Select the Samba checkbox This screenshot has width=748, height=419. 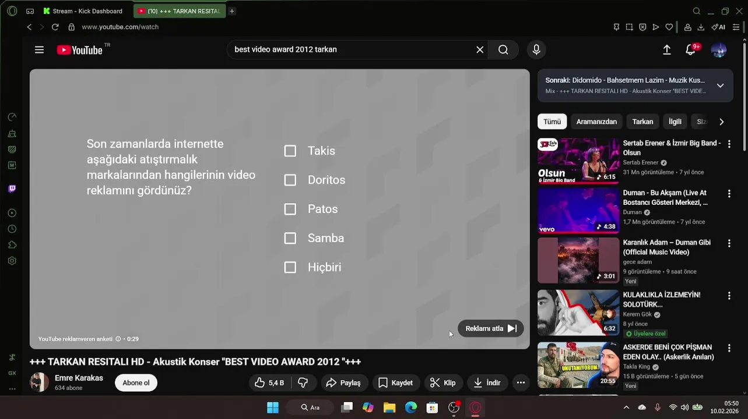(x=290, y=238)
